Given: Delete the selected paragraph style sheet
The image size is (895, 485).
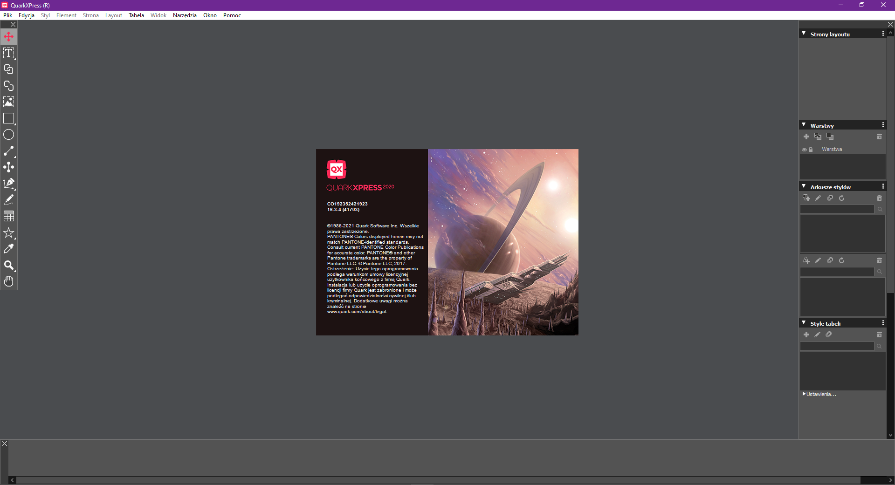Looking at the screenshot, I should 880,198.
